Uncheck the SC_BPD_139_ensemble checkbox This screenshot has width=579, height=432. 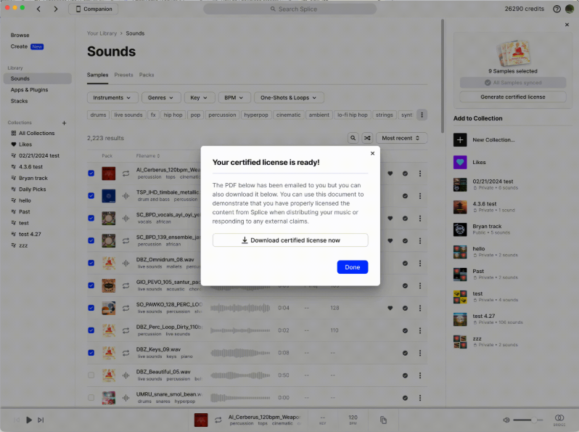click(91, 240)
